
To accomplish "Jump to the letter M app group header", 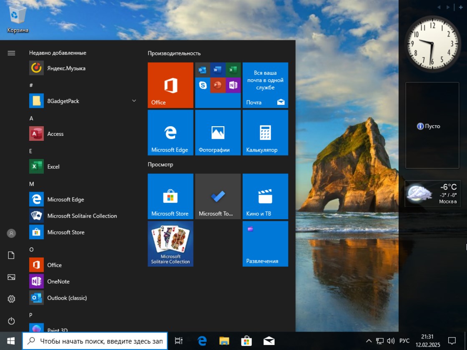I will [32, 184].
